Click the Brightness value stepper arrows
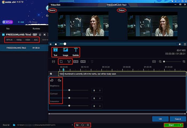The width and height of the screenshot is (187, 128). (x=100, y=90)
